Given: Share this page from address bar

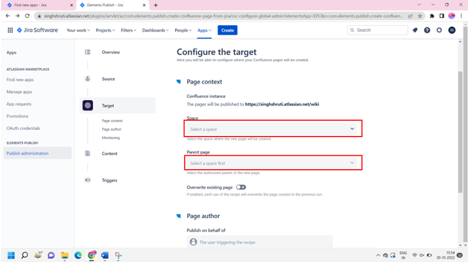Looking at the screenshot, I should tap(411, 16).
